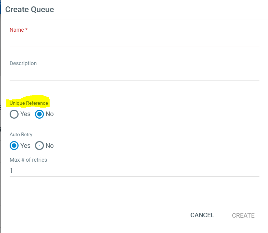This screenshot has height=233, width=268.
Task: Select No radio under Unique Reference
Action: pos(40,114)
